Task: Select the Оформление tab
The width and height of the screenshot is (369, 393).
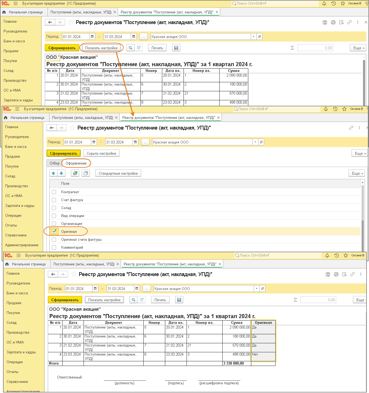Action: click(76, 163)
